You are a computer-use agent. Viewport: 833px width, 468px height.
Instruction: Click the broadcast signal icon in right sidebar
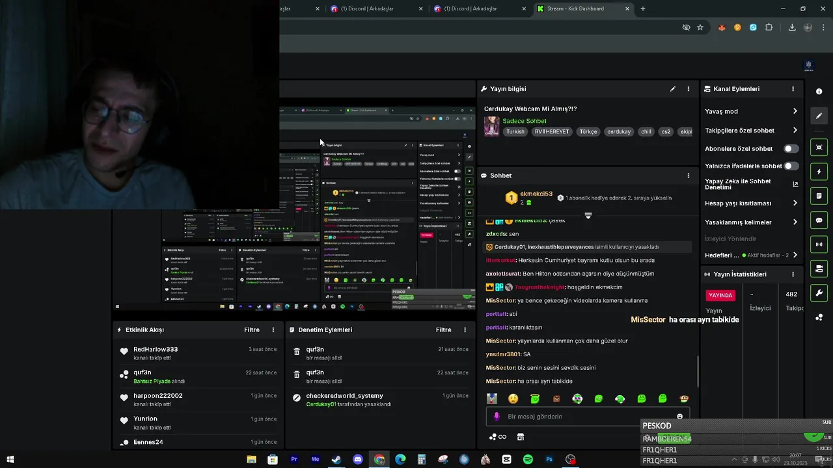(x=819, y=244)
